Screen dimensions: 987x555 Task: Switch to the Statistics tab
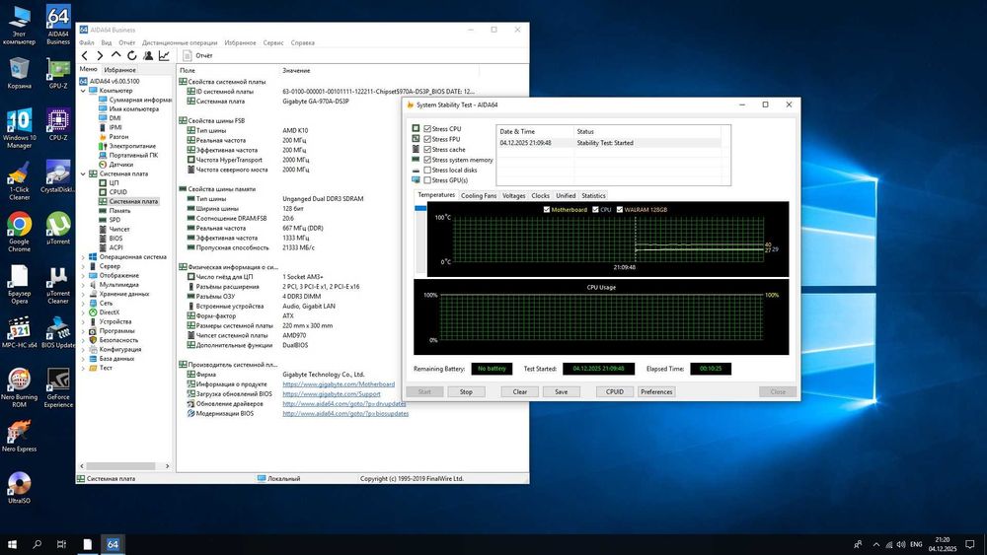coord(593,195)
